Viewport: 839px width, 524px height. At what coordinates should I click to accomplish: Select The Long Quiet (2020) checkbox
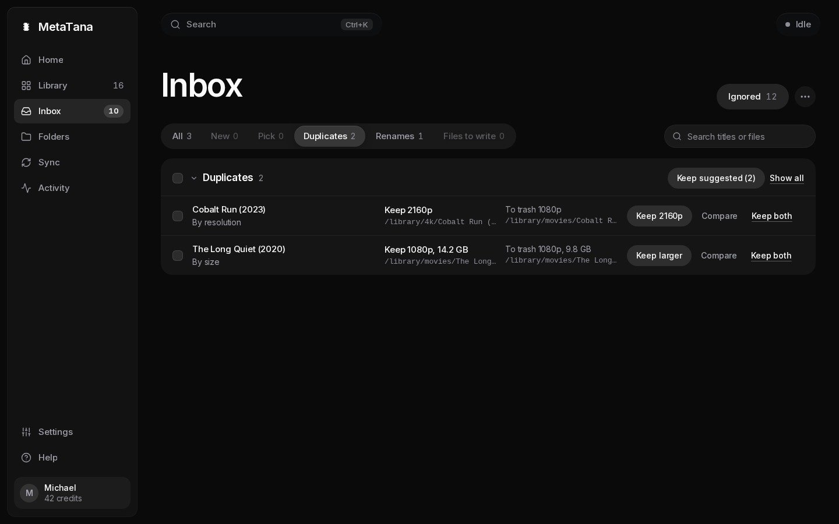(x=178, y=256)
